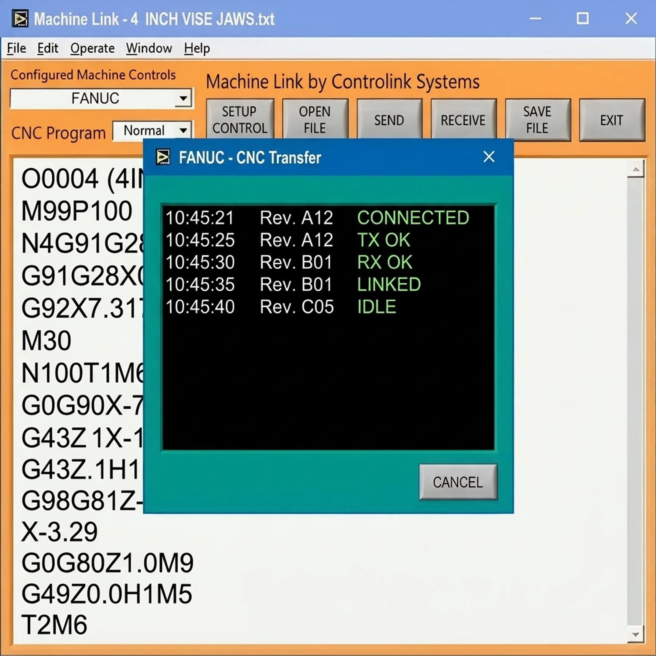Image resolution: width=656 pixels, height=656 pixels.
Task: Click the Machine Link app icon in title bar
Action: (20, 19)
